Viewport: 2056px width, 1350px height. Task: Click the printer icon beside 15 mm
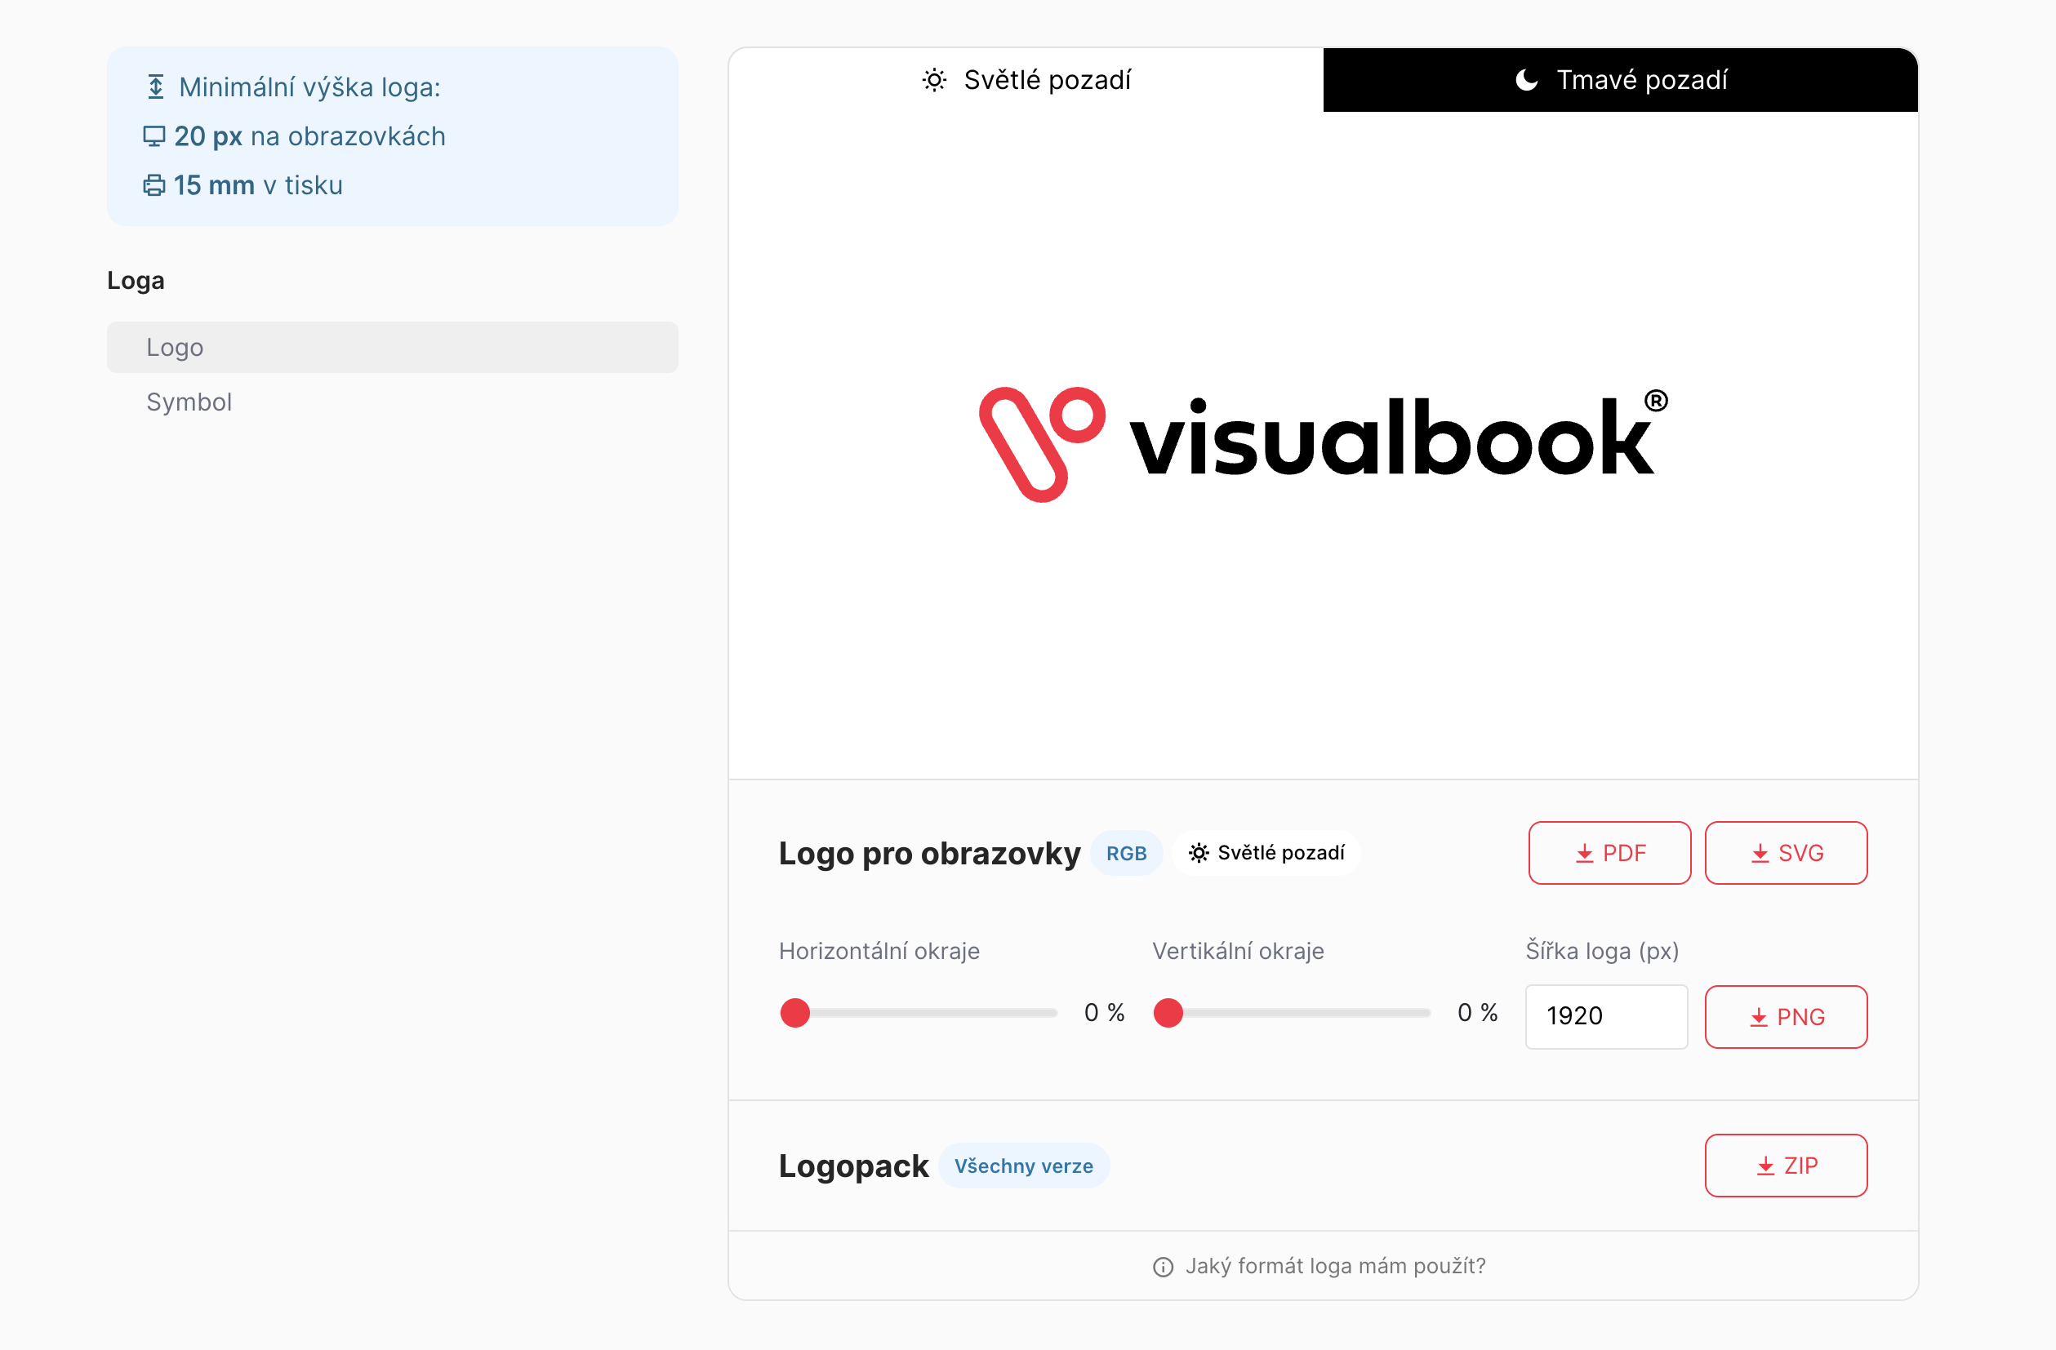(154, 186)
